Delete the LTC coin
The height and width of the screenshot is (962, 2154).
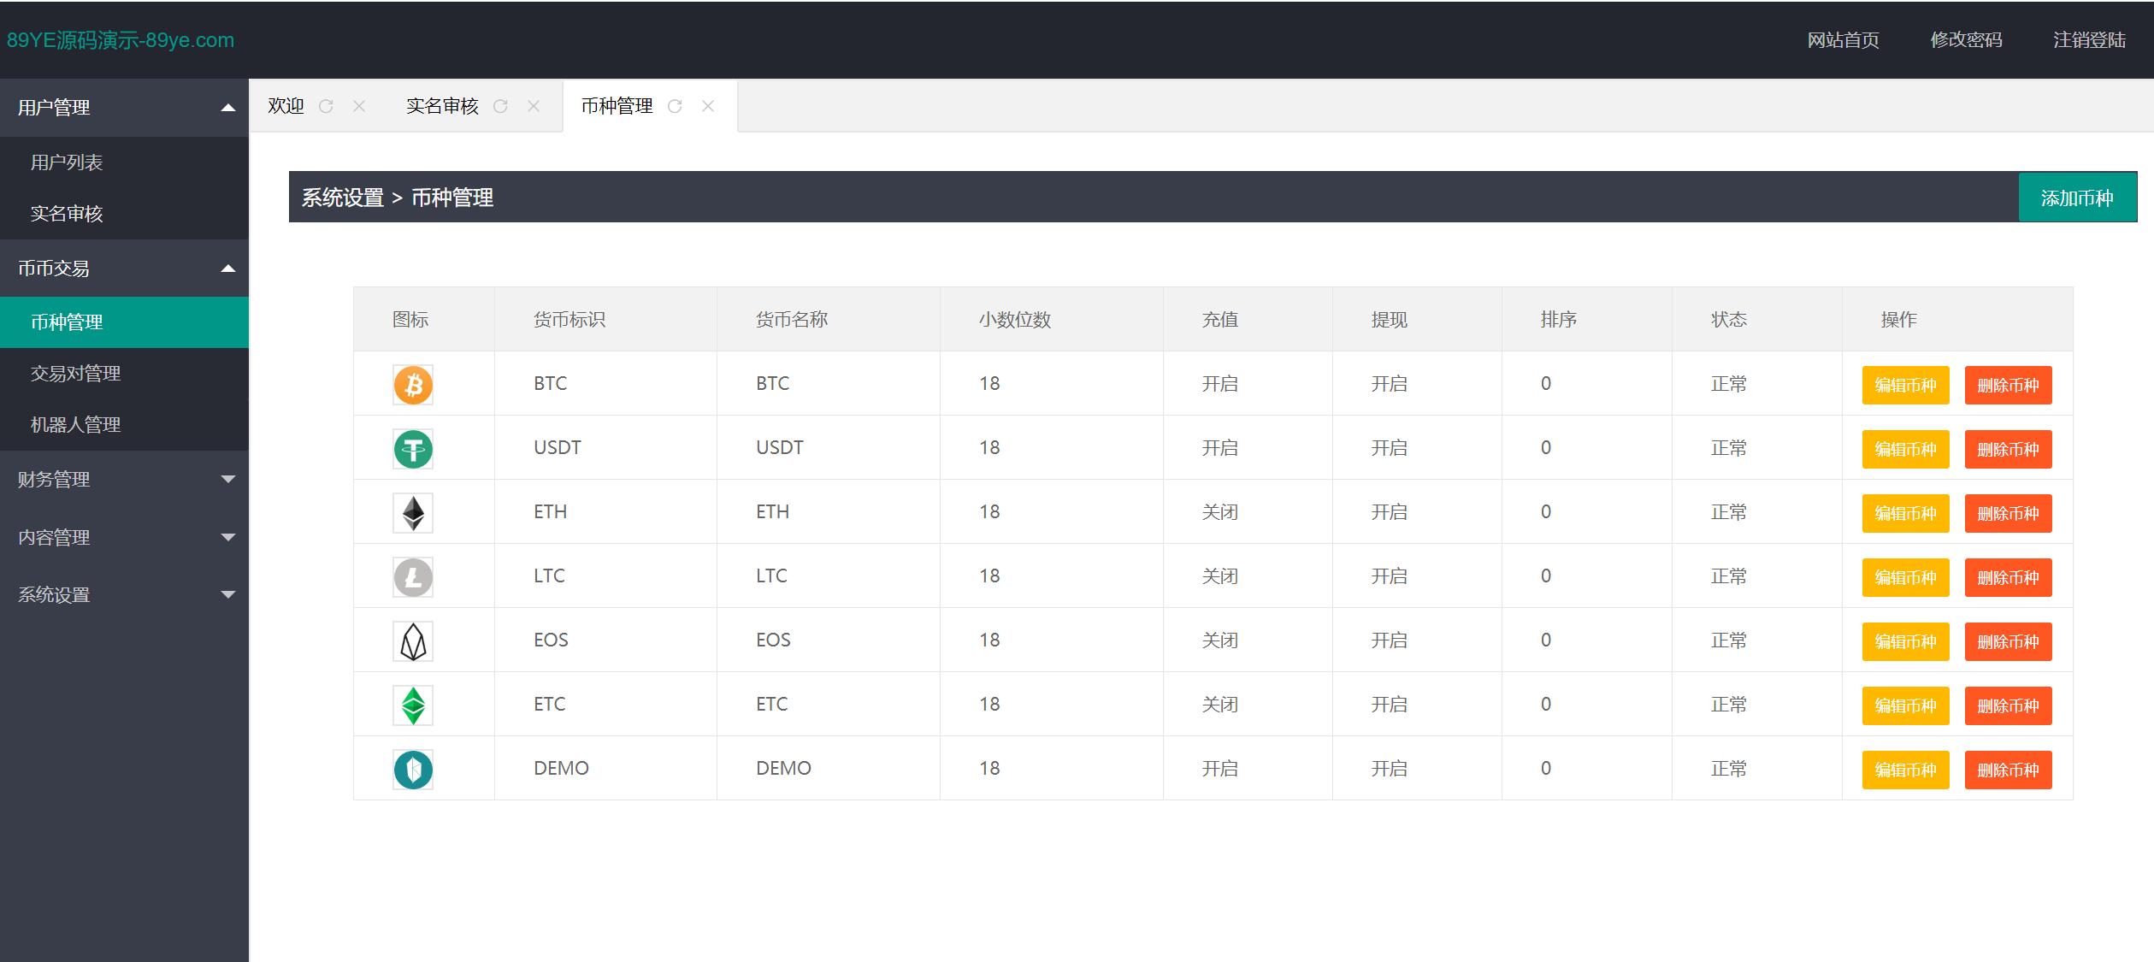[x=2008, y=577]
